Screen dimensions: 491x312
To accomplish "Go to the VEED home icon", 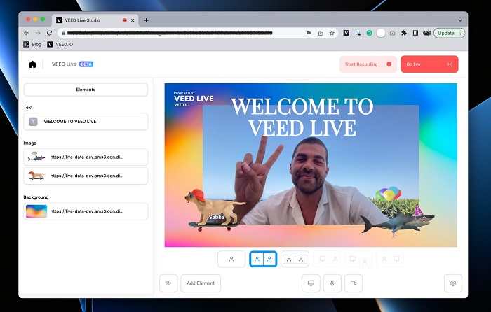I will (x=32, y=64).
